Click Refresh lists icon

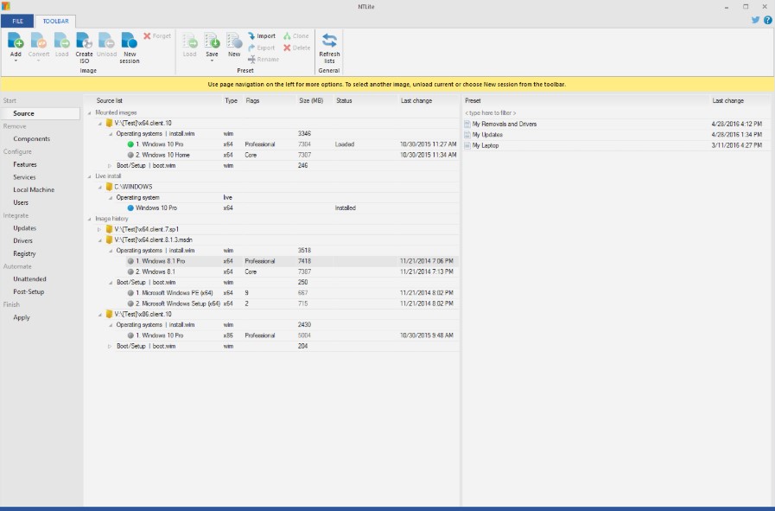(329, 41)
